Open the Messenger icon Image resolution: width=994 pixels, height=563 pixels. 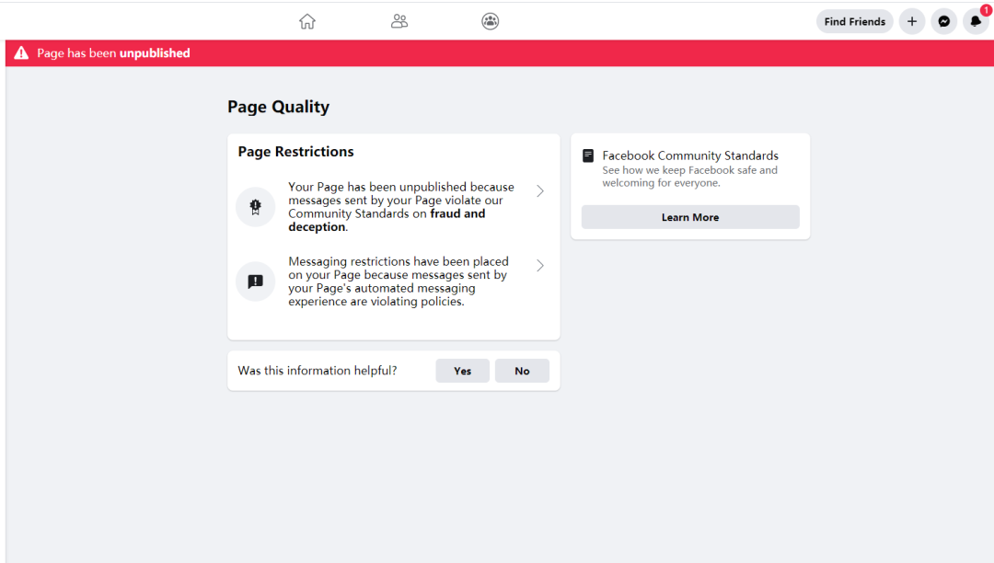pyautogui.click(x=944, y=21)
